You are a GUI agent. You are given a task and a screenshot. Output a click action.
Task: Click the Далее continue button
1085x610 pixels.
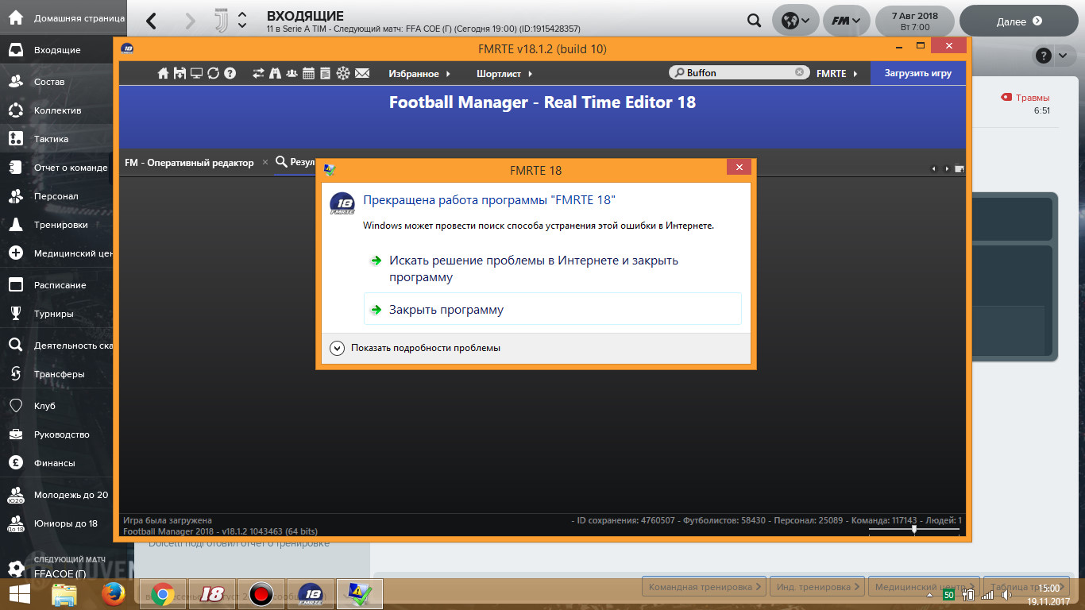pos(1019,21)
